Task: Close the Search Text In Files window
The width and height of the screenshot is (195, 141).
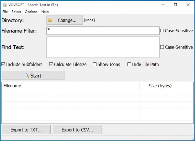Action: pyautogui.click(x=188, y=5)
